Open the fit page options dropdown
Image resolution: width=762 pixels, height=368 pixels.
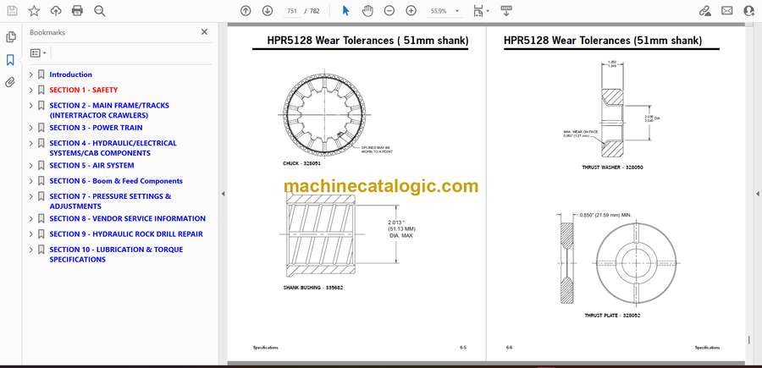click(481, 11)
